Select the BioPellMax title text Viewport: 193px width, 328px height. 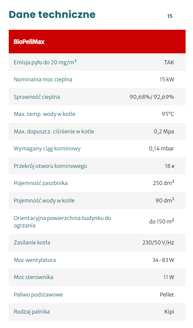[29, 42]
